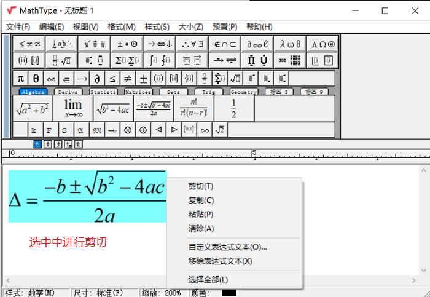Open the labeled arrow templates palette
Screen dimensions: 430x297
pyautogui.click(x=225, y=60)
